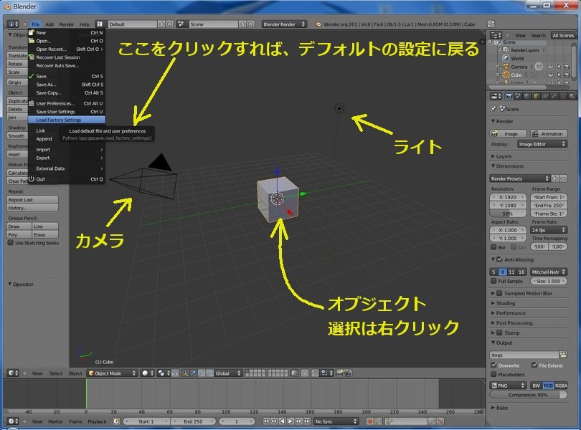Viewport: 581px width, 430px height.
Task: Toggle Camera selectability cursor in outliner
Action: pos(559,67)
